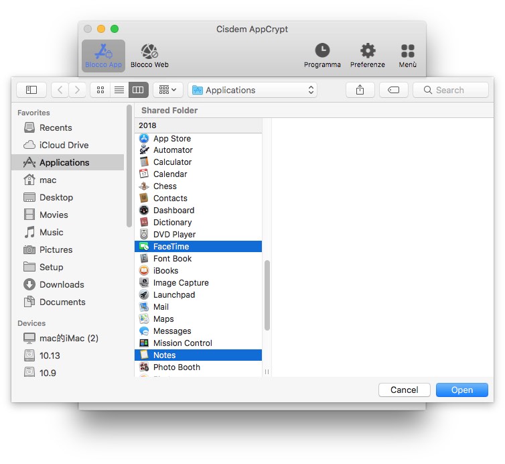Select Downloads in the sidebar
The image size is (505, 464).
[62, 284]
